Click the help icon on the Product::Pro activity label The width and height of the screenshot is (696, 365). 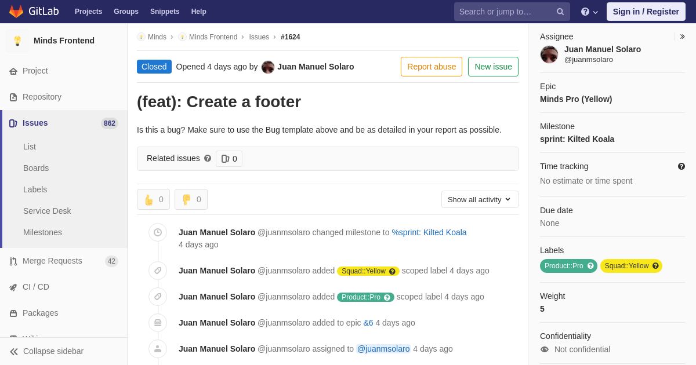click(x=387, y=297)
